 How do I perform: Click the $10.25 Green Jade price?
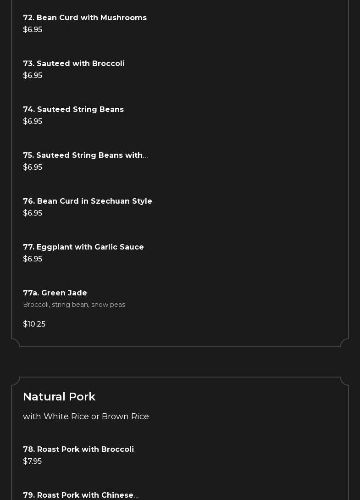(x=34, y=324)
